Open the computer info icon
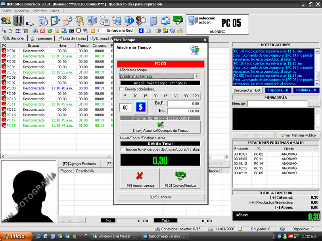Image resolution: width=322 pixels, height=241 pixels. (x=129, y=21)
